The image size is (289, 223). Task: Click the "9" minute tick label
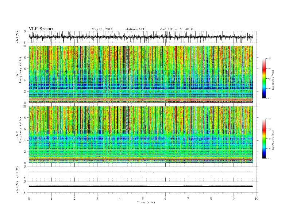tap(234, 199)
